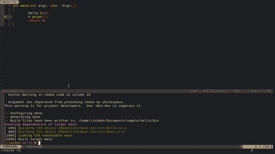The width and height of the screenshot is (275, 154).
Task: Click current line number 6 in gutter
Action: (5, 17)
